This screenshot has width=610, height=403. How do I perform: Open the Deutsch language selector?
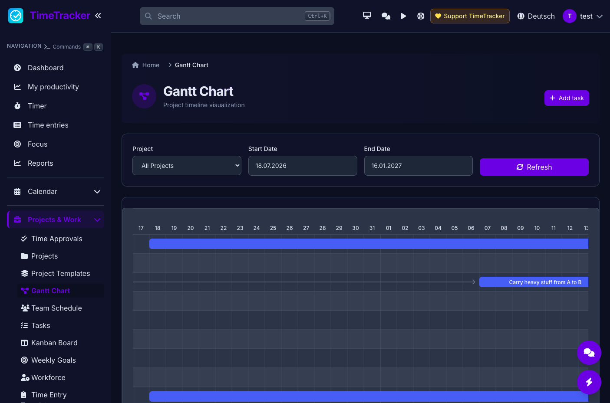click(536, 16)
